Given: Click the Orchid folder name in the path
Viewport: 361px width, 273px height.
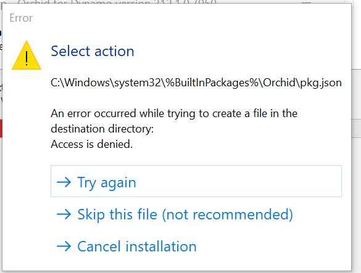Looking at the screenshot, I should [279, 83].
